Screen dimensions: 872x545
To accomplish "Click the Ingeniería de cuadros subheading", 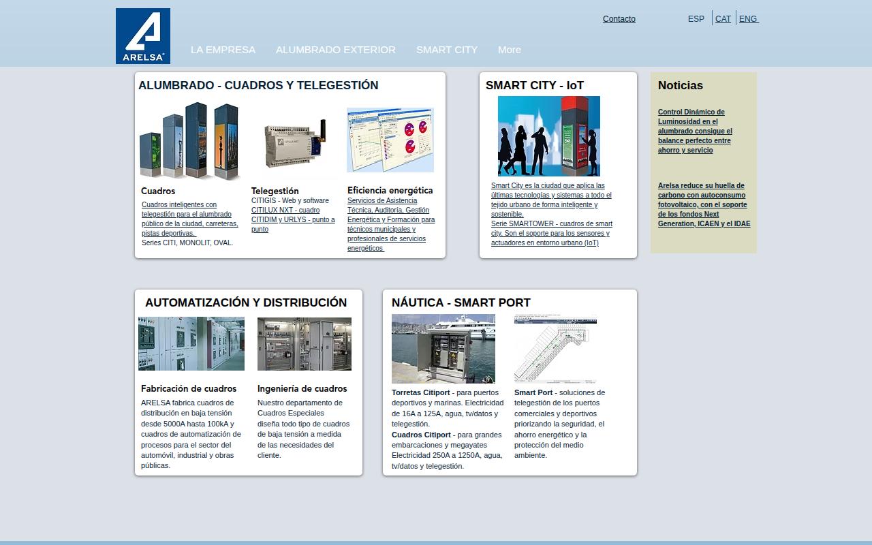I will coord(302,388).
